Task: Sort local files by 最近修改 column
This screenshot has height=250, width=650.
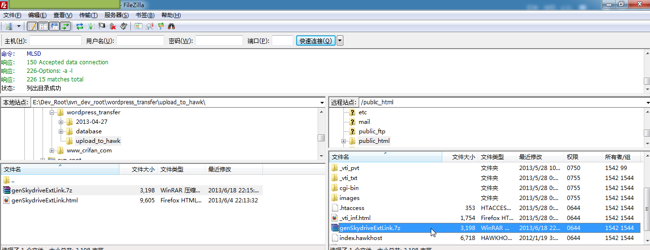Action: [234, 169]
